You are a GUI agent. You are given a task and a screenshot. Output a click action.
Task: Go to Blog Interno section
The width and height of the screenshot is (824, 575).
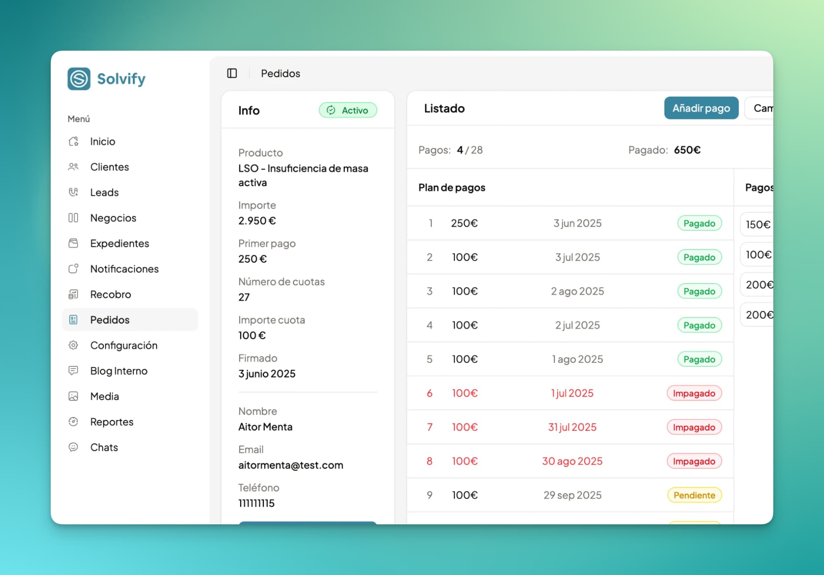119,371
